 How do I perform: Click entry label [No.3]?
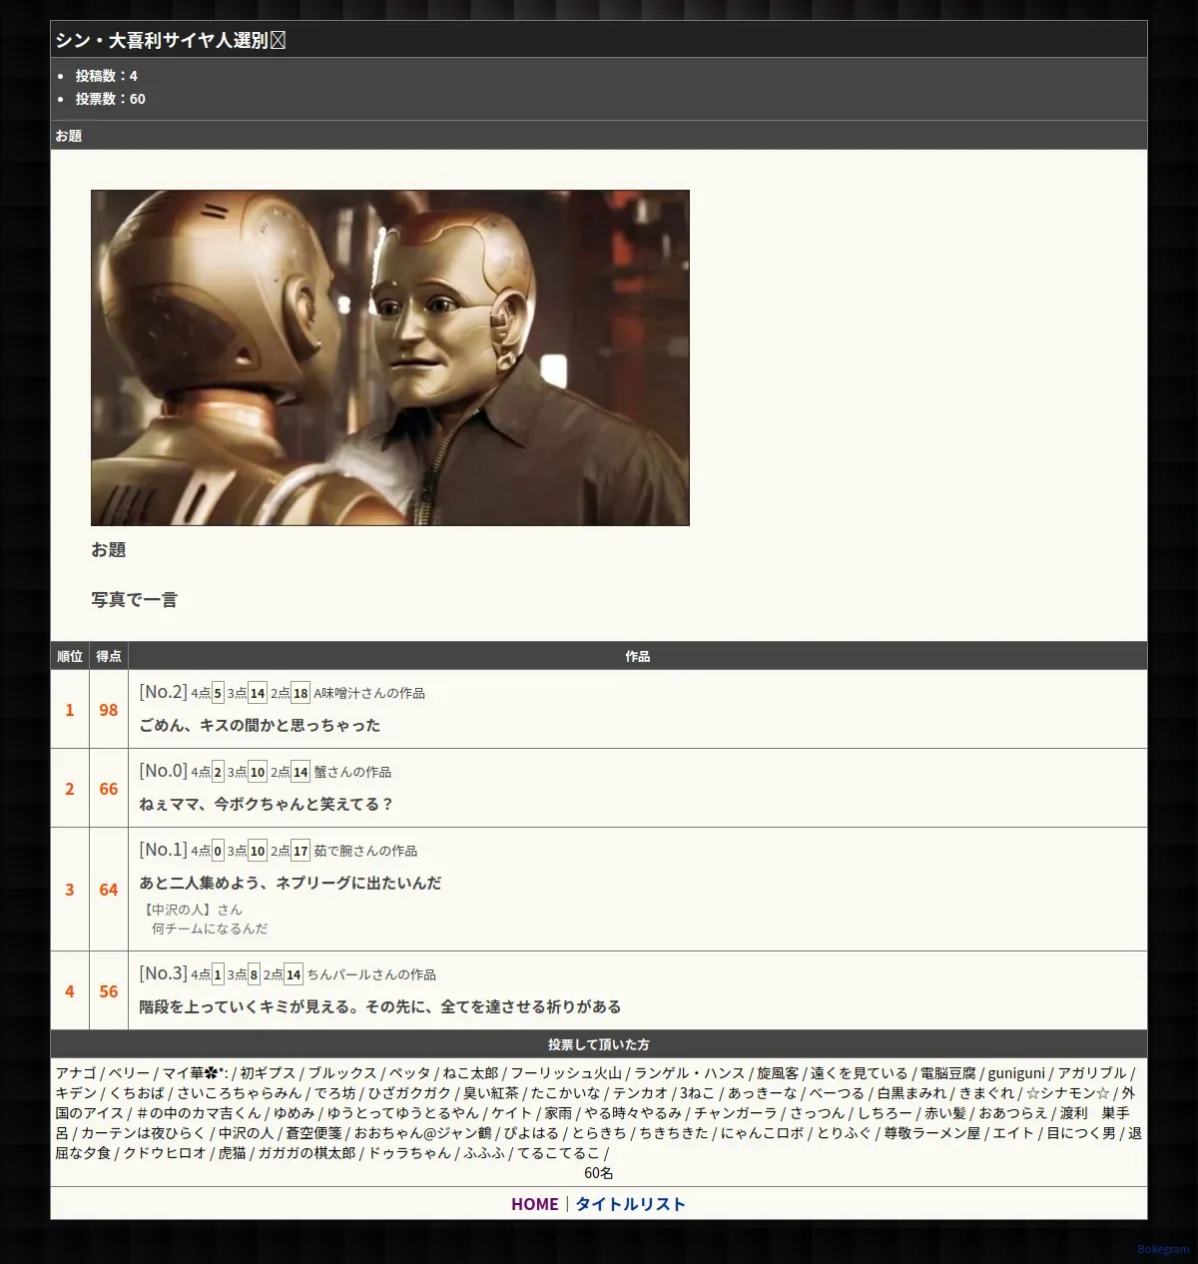point(163,973)
